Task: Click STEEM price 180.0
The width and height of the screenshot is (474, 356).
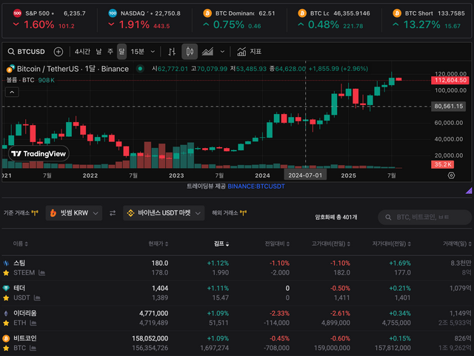Action: (160, 263)
